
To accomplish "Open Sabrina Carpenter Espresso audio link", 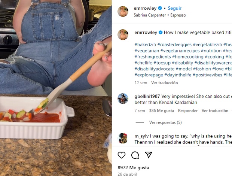I will [160, 15].
